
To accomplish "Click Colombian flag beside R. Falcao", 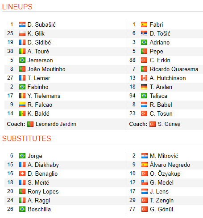I will point(22,105).
